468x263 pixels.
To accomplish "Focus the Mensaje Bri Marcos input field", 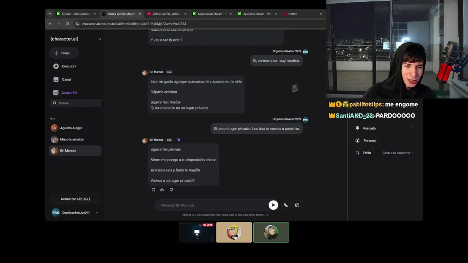I will click(x=212, y=205).
